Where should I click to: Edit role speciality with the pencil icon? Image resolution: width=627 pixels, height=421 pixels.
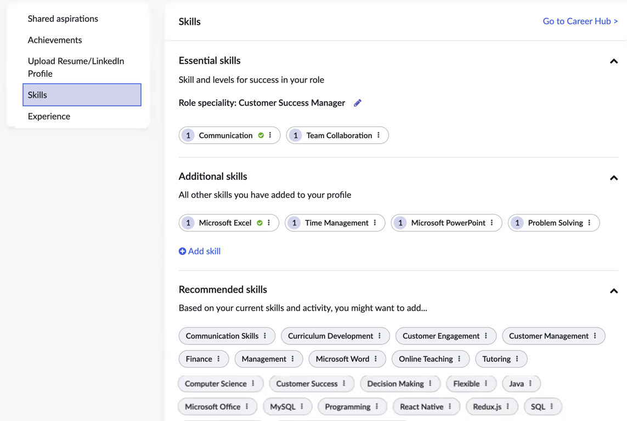[358, 103]
